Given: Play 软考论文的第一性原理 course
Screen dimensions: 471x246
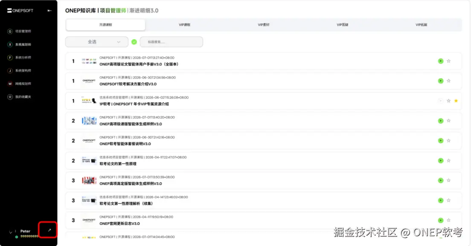Looking at the screenshot, I should [x=440, y=160].
